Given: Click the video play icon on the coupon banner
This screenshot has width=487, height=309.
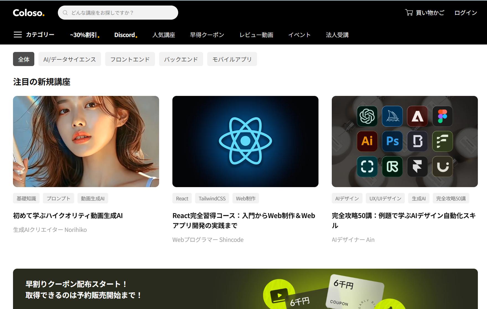Looking at the screenshot, I should [x=279, y=296].
